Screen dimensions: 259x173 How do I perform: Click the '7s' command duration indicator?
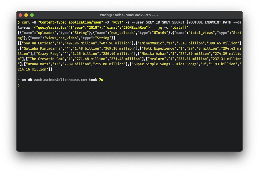click(x=101, y=80)
